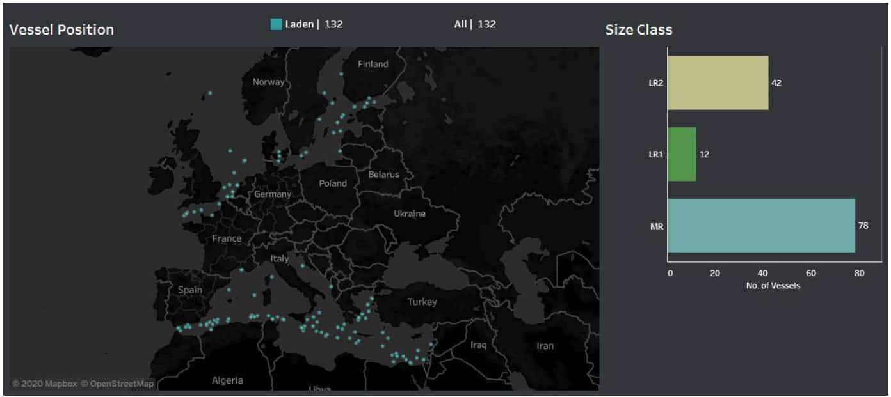Click the "No. of Vessels" axis title

(773, 286)
